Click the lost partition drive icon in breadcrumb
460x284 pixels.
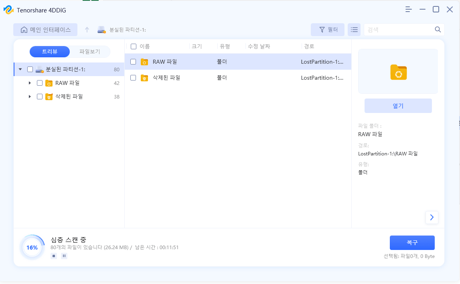point(101,30)
